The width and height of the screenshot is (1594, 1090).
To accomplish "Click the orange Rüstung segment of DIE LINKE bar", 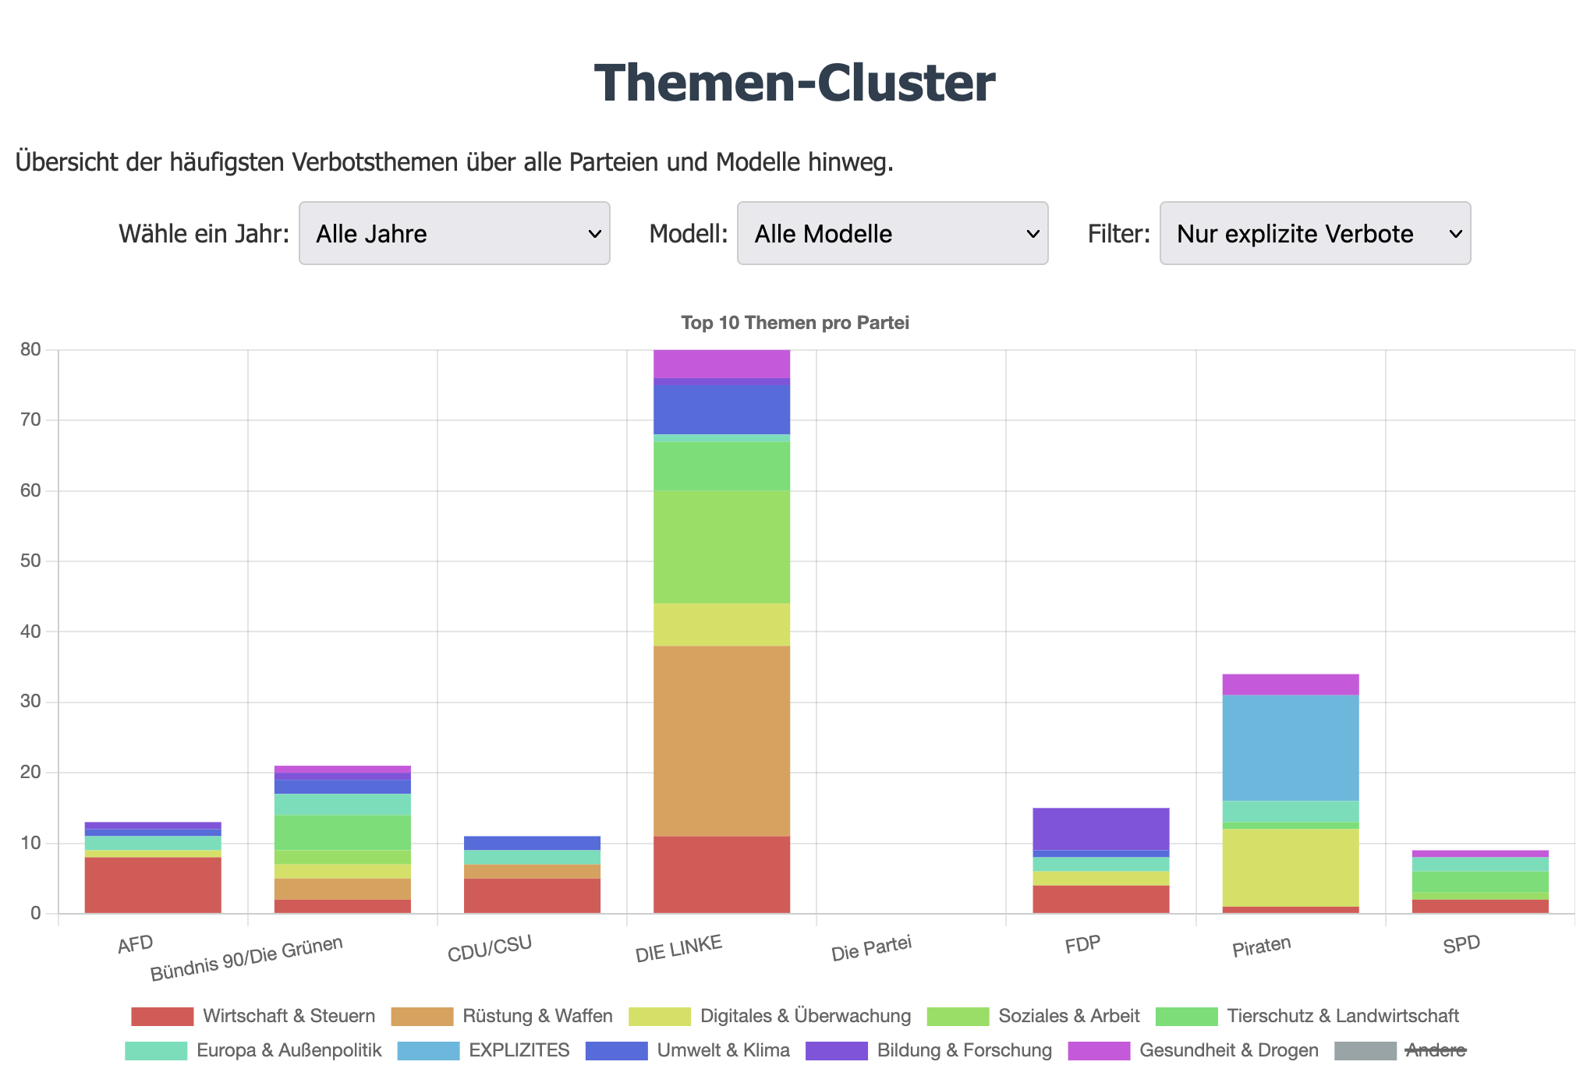I will pos(721,741).
